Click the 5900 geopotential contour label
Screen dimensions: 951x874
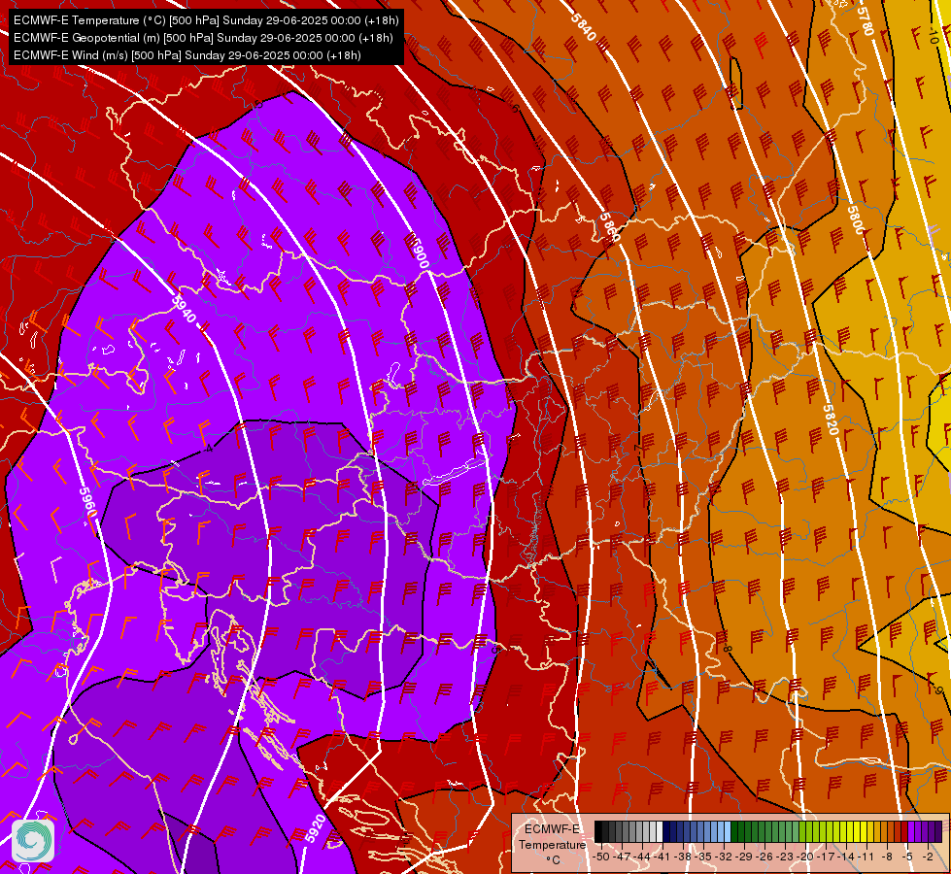coord(420,252)
